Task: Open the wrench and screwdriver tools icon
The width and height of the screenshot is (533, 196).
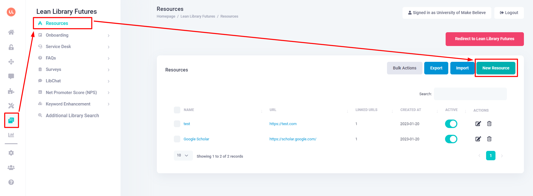Action: (x=11, y=106)
